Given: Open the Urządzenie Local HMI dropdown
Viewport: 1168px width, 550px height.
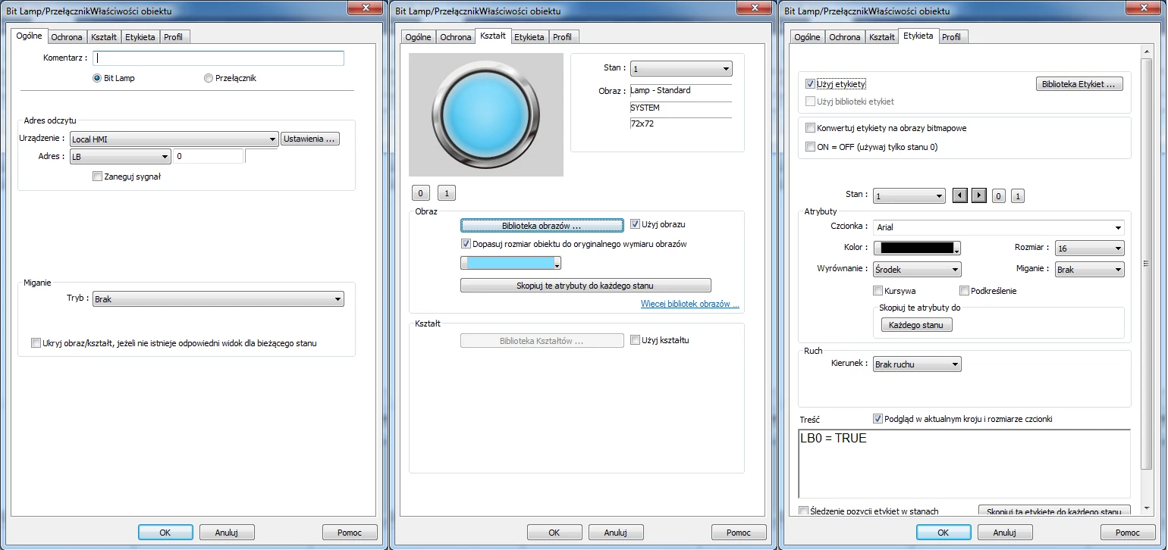Looking at the screenshot, I should [174, 139].
